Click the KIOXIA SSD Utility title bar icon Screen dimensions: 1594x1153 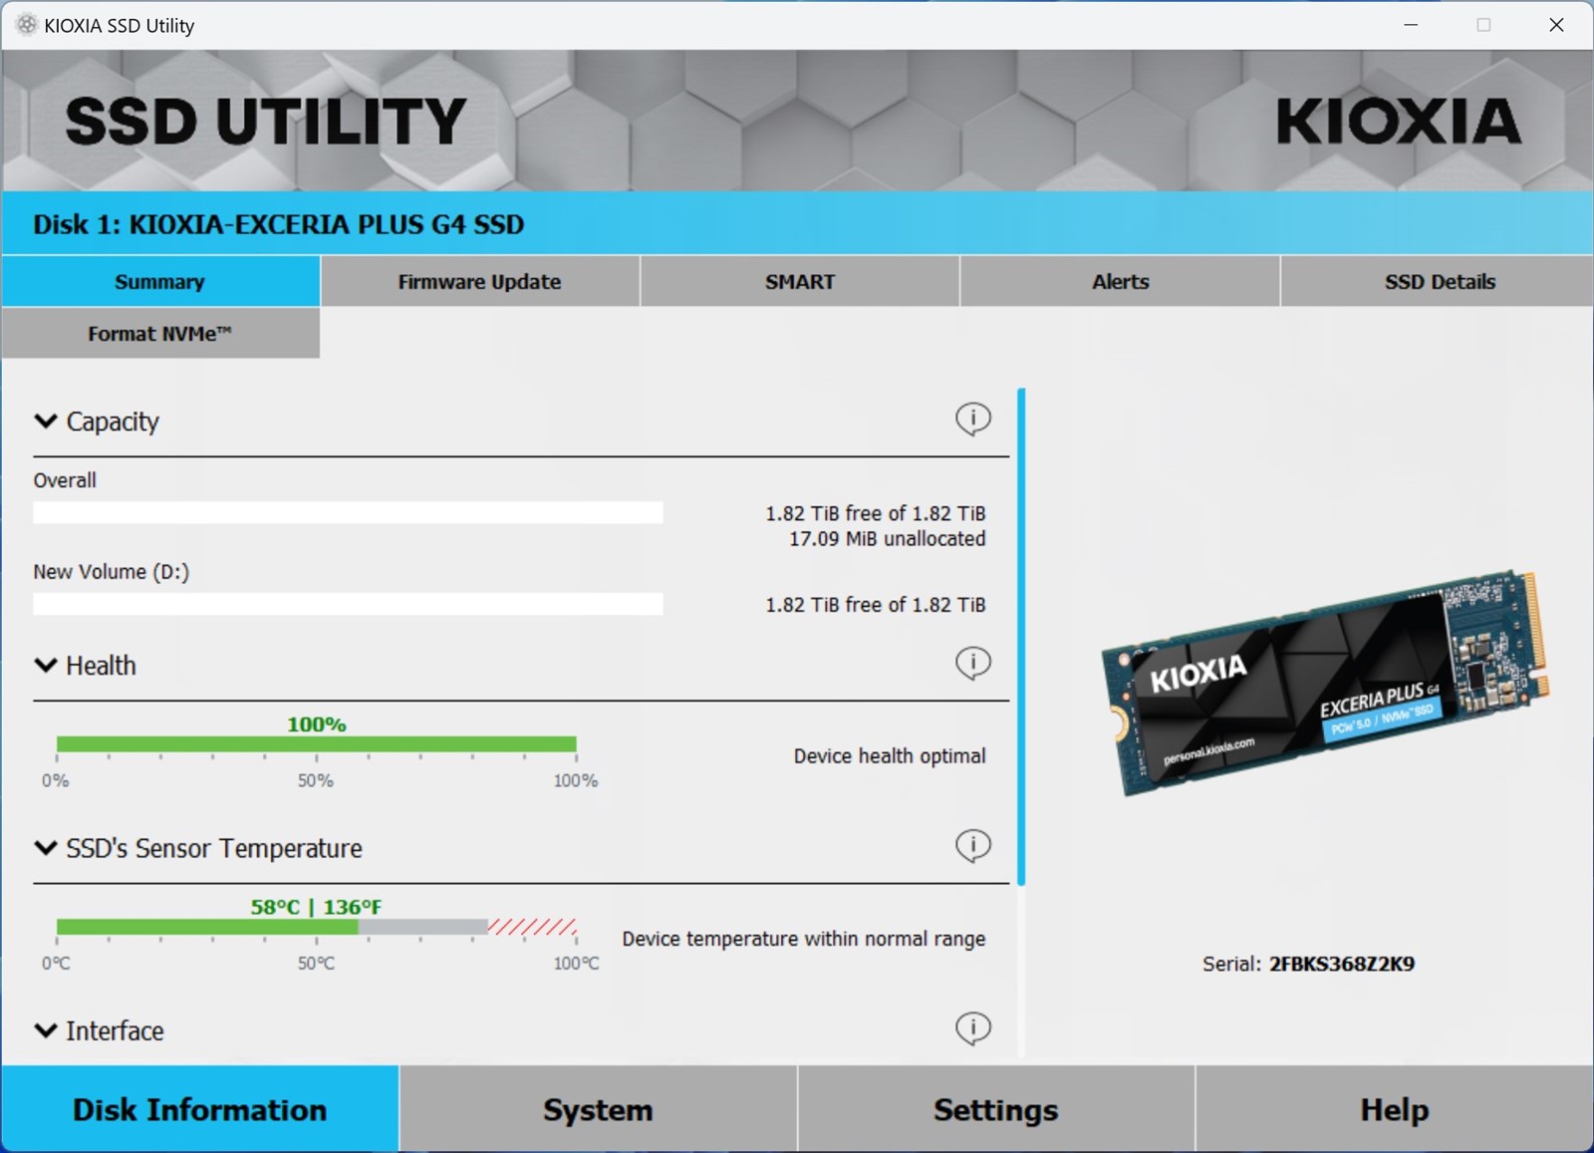pyautogui.click(x=27, y=25)
